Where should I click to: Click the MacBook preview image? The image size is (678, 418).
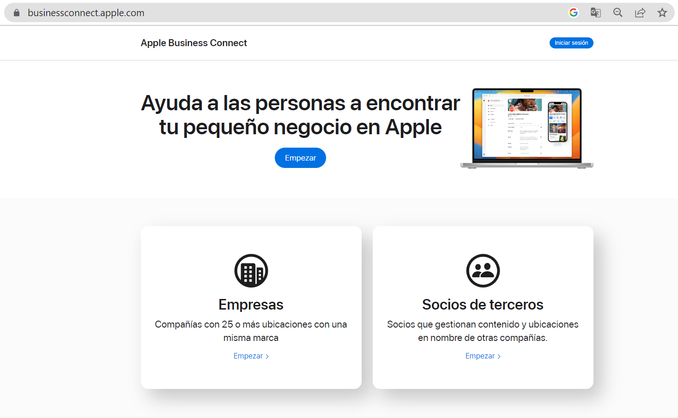click(527, 128)
